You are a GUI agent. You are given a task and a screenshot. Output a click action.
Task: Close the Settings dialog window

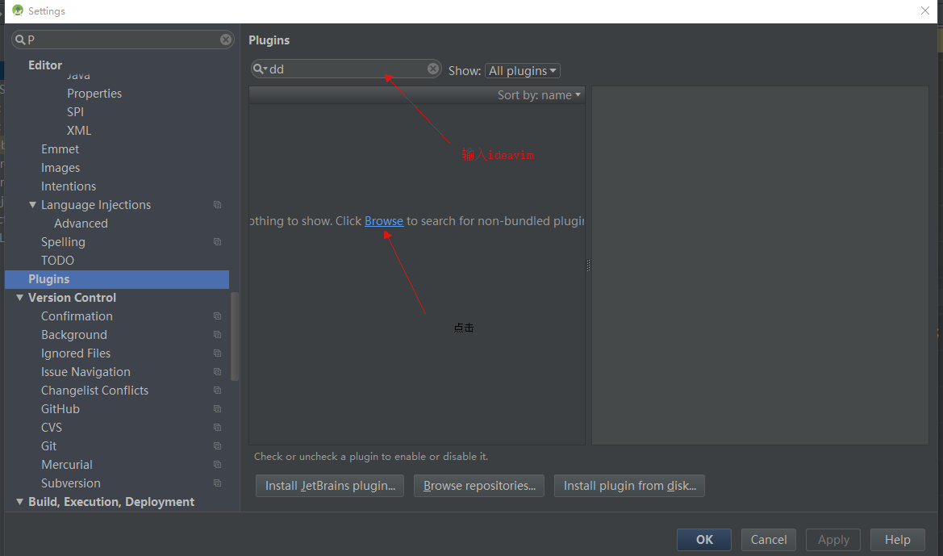coord(925,10)
